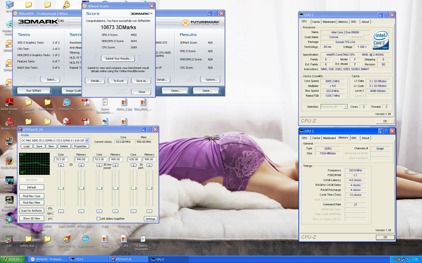This screenshot has height=263, width=422.
Task: Open Cache tab in top CPU-Z window
Action: [x=316, y=22]
